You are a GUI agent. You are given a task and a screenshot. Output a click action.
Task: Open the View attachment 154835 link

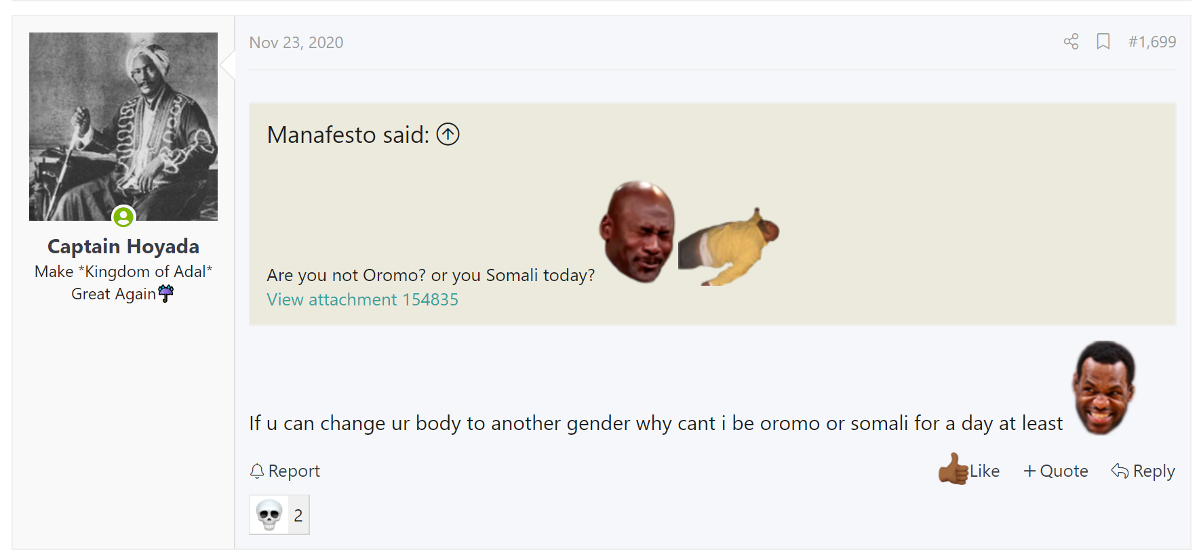click(x=362, y=299)
